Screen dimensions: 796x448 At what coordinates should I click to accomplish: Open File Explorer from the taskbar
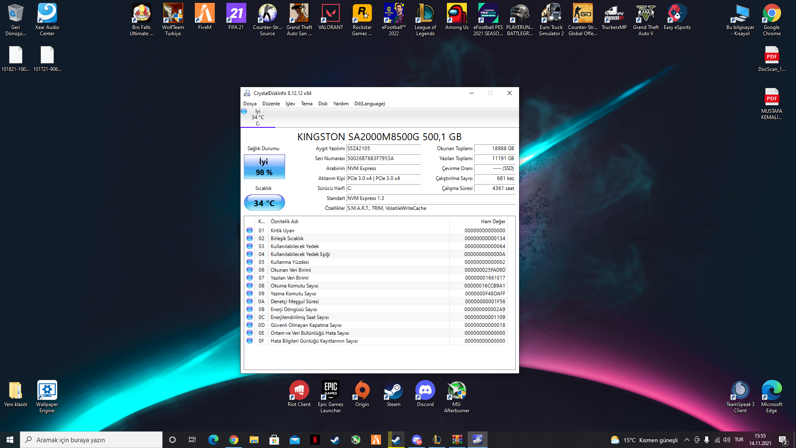(x=254, y=440)
